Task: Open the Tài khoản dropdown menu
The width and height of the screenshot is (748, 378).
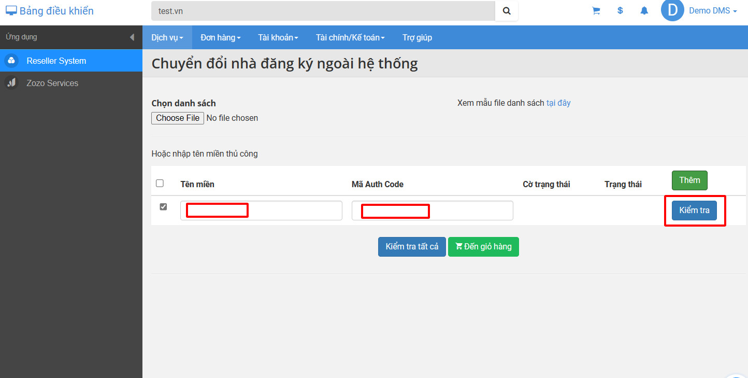Action: (x=278, y=37)
